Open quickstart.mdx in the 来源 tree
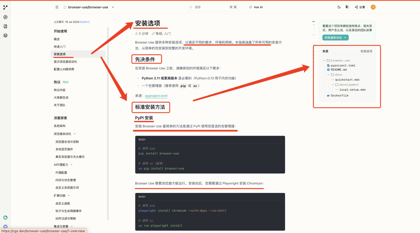The image size is (420, 233). pyautogui.click(x=347, y=79)
